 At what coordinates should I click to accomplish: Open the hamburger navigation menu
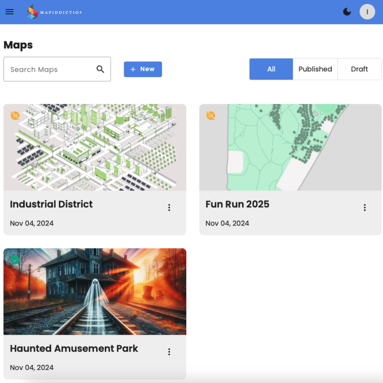(10, 12)
